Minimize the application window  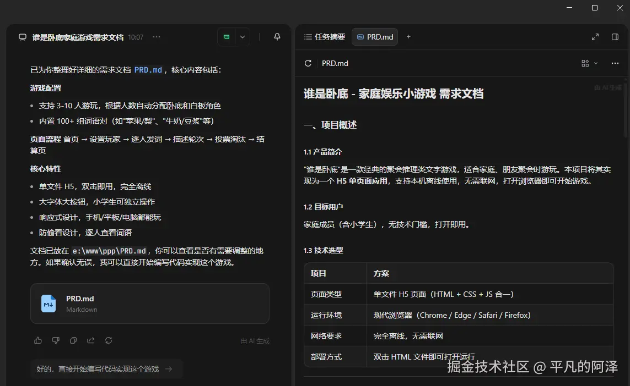click(569, 8)
